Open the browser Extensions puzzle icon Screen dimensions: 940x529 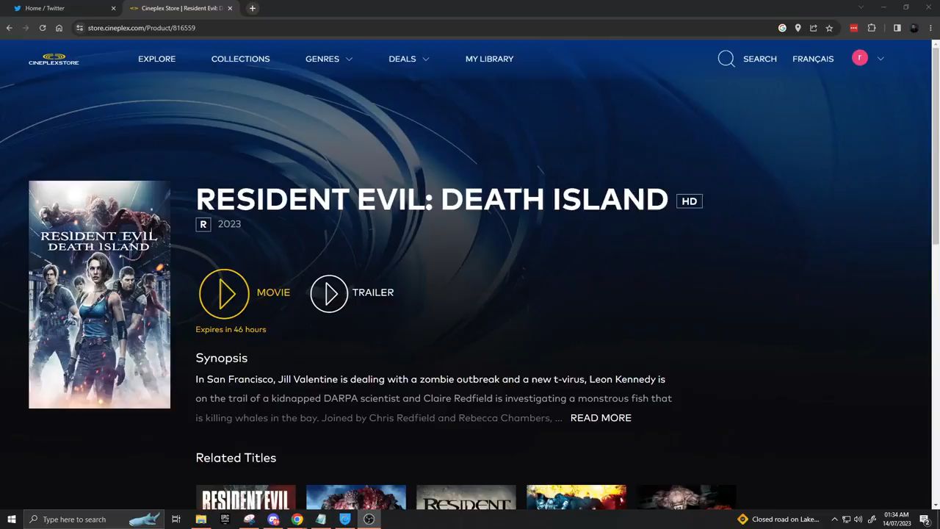[x=872, y=28]
